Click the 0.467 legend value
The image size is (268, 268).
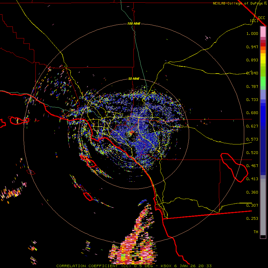point(252,166)
